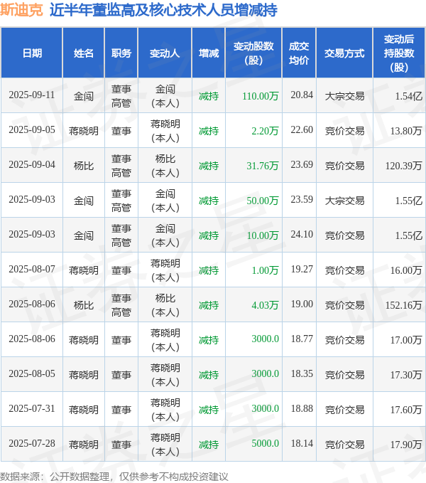This screenshot has height=483, width=426.
Task: Select the date cell 2025-09-11
Action: (x=32, y=95)
